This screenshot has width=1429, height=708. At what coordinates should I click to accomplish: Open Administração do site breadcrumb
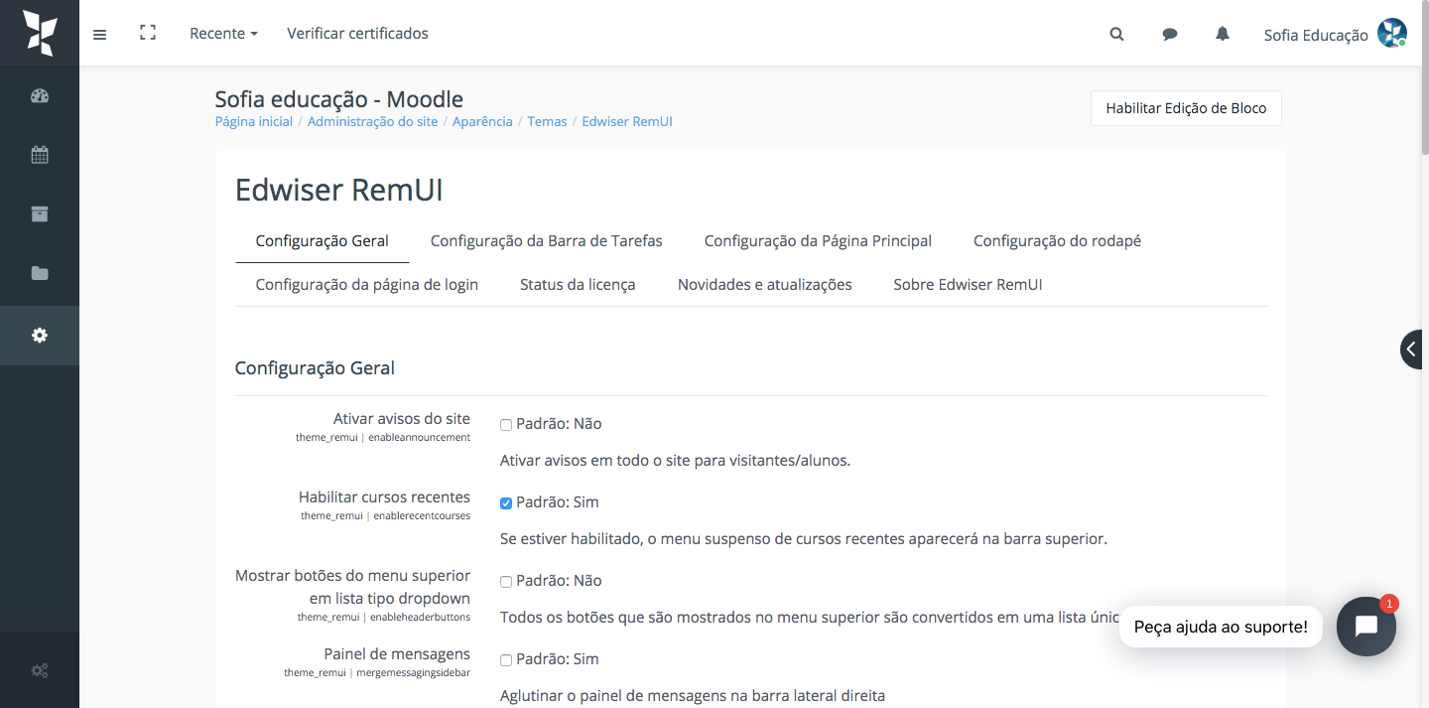(373, 121)
